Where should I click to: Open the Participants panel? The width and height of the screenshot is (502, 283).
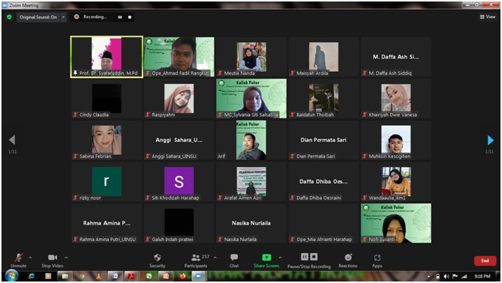(x=196, y=261)
